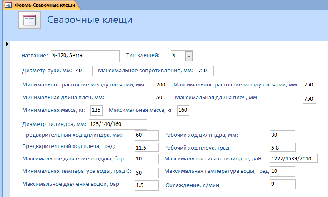Click the Охлаждение, л/мин field

coord(283,185)
